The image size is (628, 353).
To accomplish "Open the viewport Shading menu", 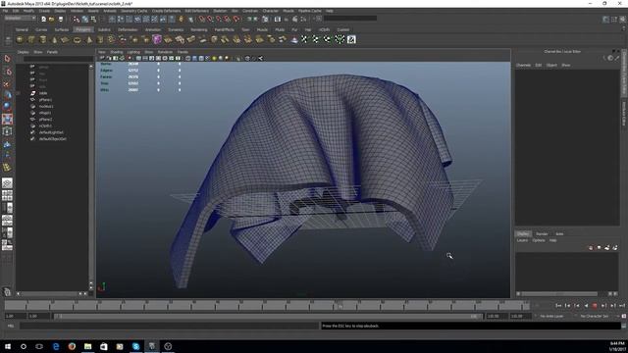I will [x=116, y=52].
